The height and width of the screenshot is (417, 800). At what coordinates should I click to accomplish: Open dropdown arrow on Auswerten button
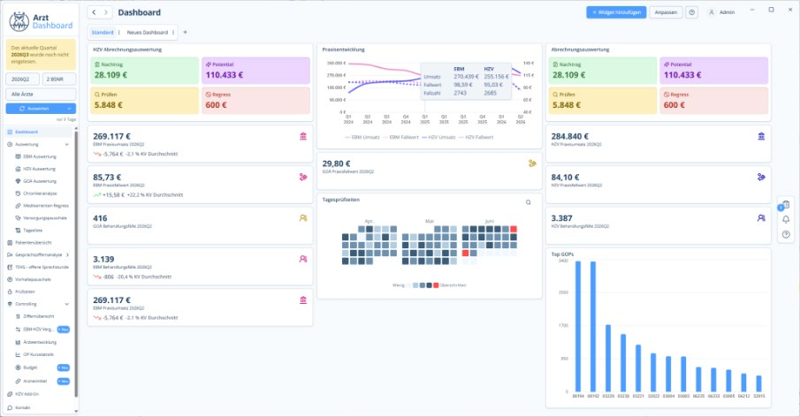pos(69,109)
